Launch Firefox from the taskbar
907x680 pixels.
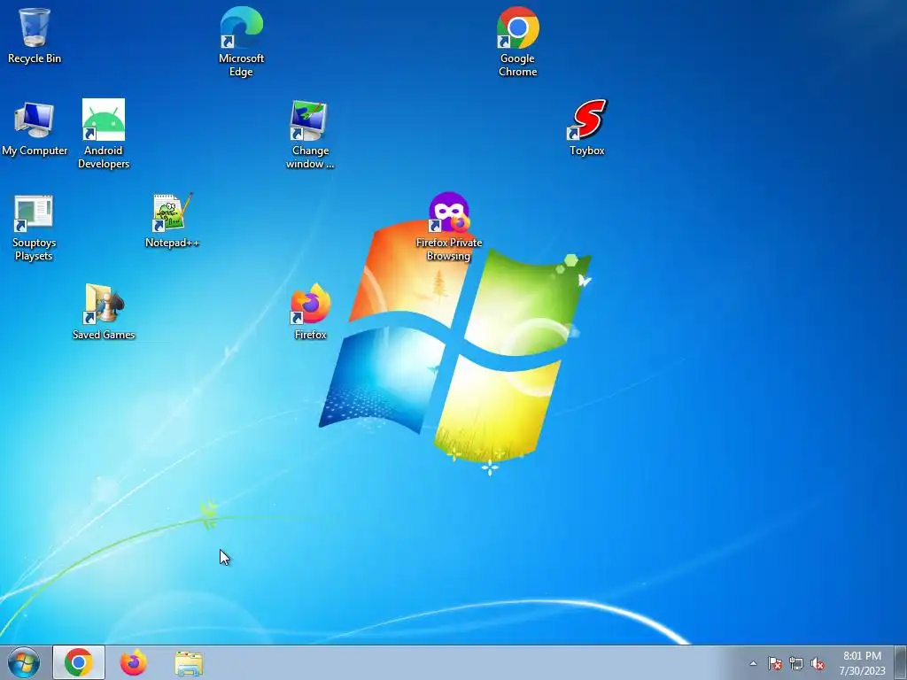click(x=133, y=662)
